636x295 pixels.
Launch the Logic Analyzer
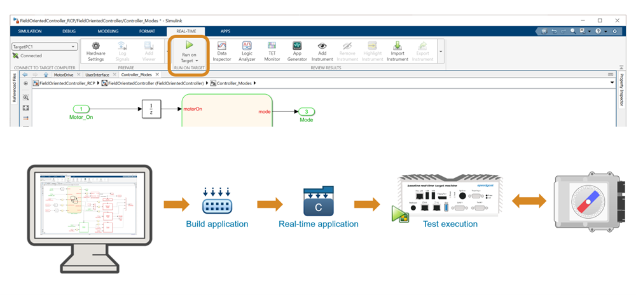(247, 51)
